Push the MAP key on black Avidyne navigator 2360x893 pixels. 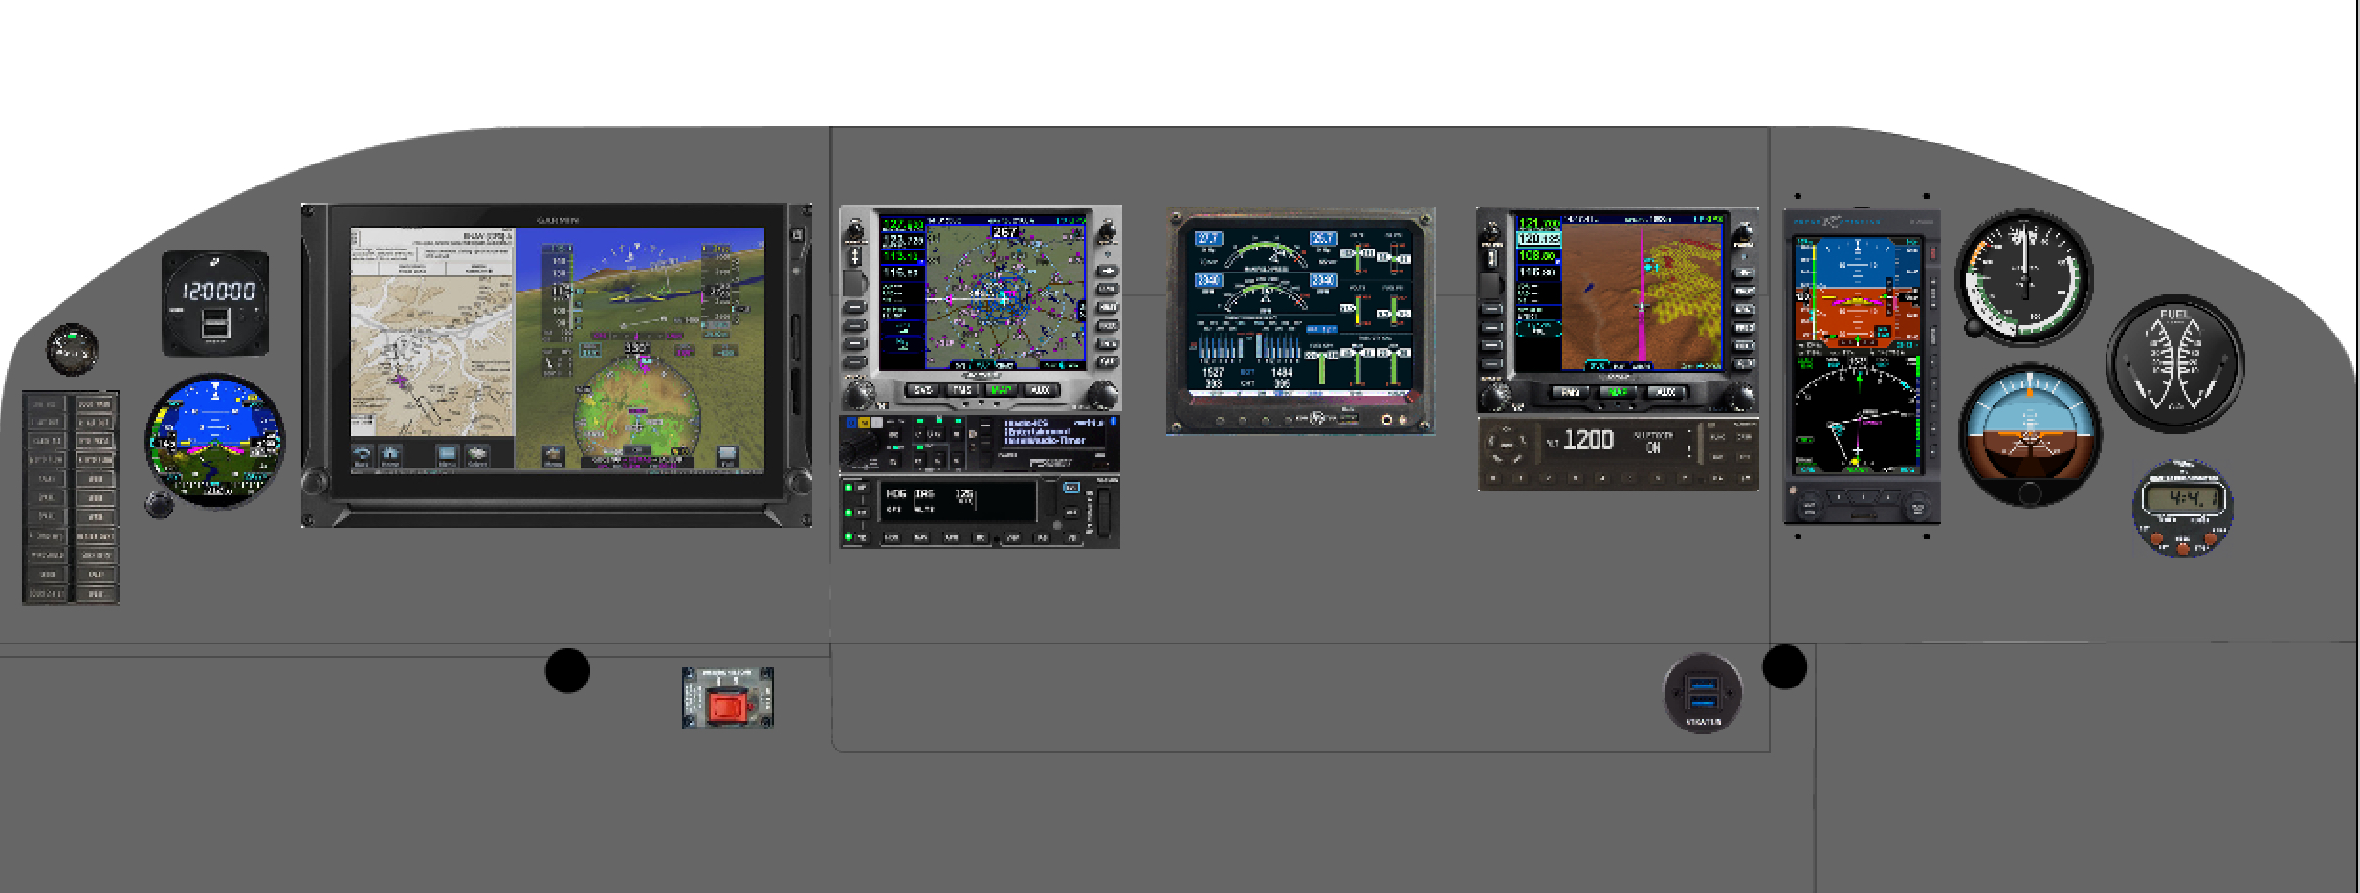1618,392
